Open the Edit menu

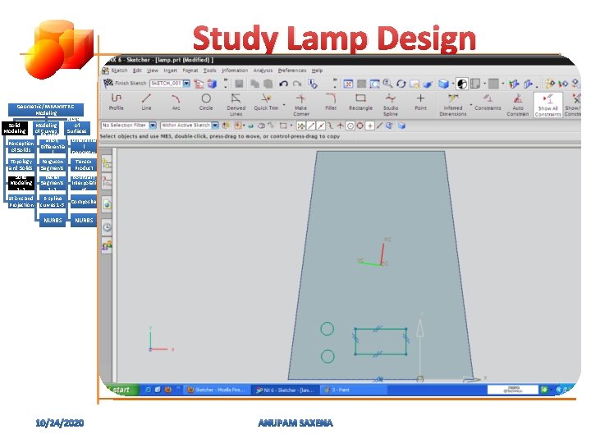[137, 71]
